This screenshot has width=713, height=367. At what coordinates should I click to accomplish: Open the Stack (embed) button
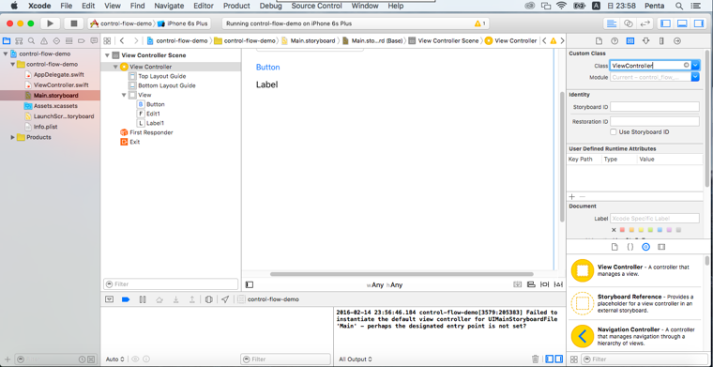518,284
